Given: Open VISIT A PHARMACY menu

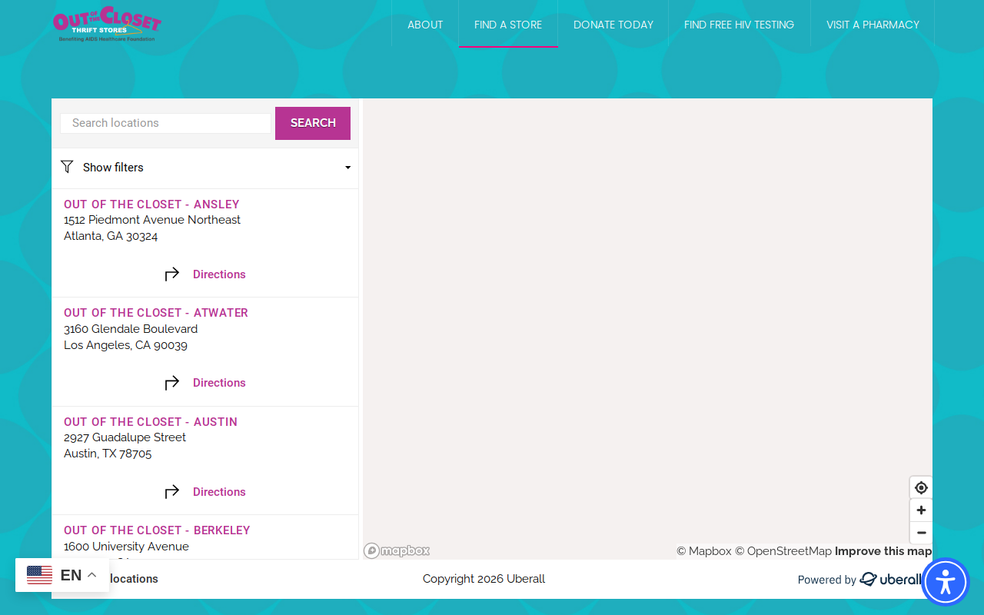Looking at the screenshot, I should [873, 25].
